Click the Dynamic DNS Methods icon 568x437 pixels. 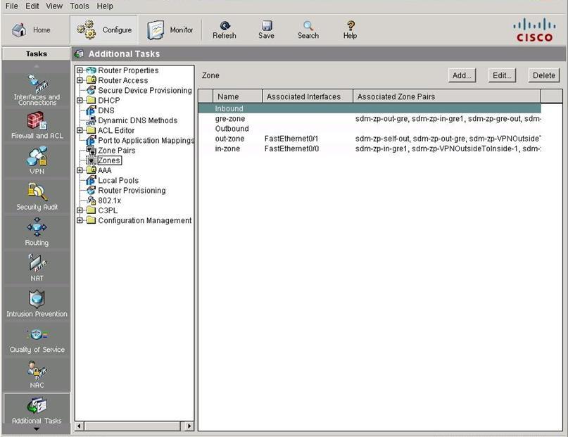tap(91, 120)
